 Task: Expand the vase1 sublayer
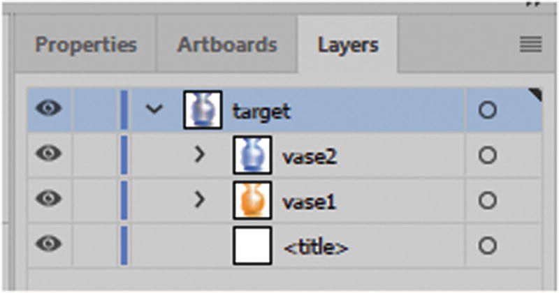click(x=201, y=200)
